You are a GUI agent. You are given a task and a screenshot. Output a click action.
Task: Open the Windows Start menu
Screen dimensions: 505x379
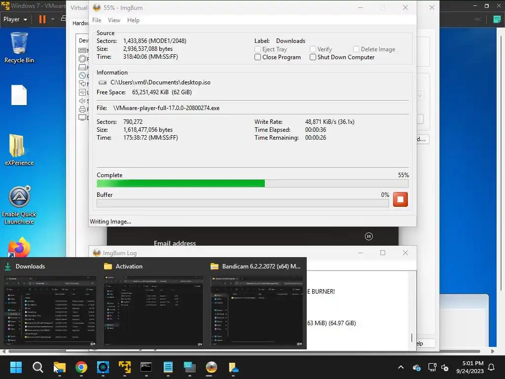pyautogui.click(x=16, y=367)
